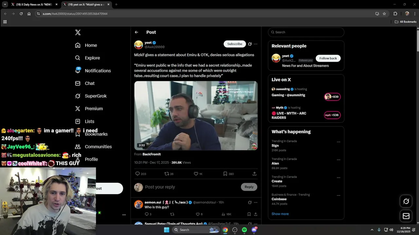419x235 pixels.
Task: Open Chat from the sidebar
Action: pos(85,83)
